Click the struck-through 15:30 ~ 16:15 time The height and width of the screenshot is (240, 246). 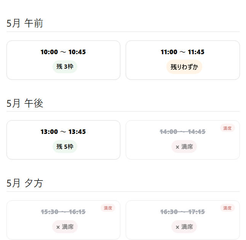(x=63, y=212)
